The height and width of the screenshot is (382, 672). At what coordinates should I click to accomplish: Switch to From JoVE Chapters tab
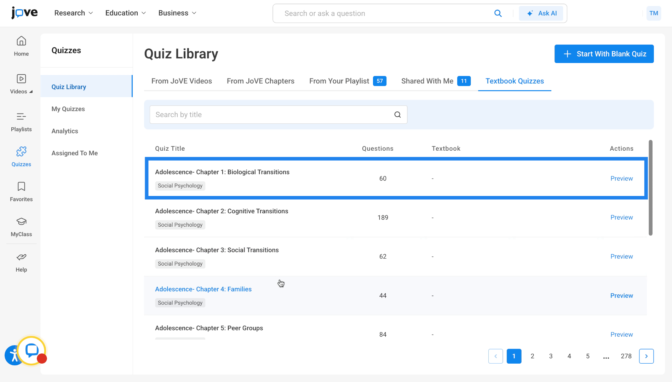click(x=260, y=81)
